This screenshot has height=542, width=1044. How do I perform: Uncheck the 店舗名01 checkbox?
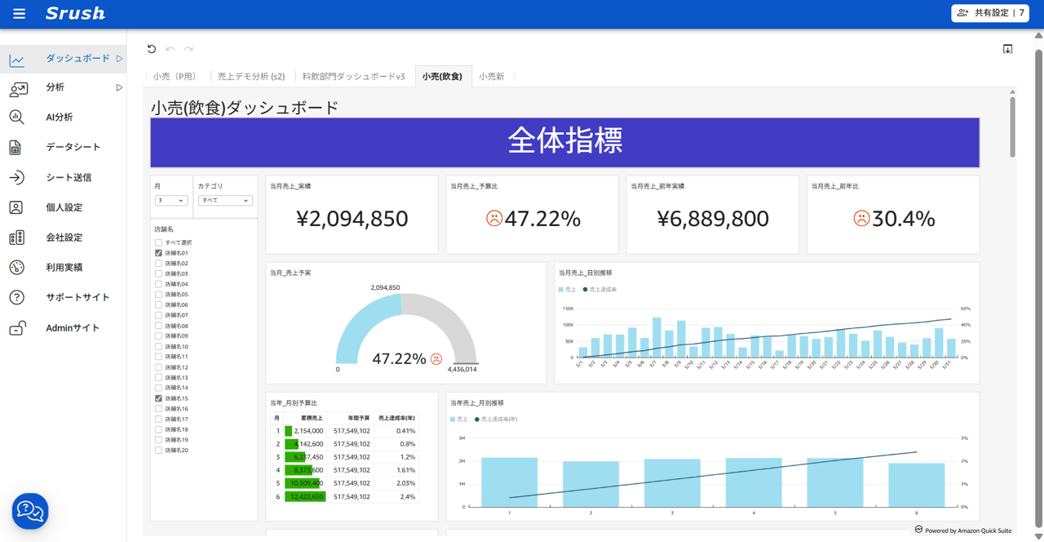click(157, 253)
